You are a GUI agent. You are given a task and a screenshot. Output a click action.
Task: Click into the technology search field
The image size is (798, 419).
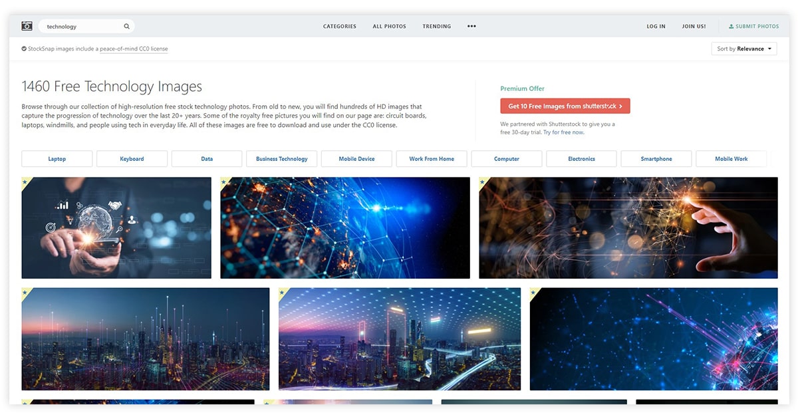(x=80, y=27)
